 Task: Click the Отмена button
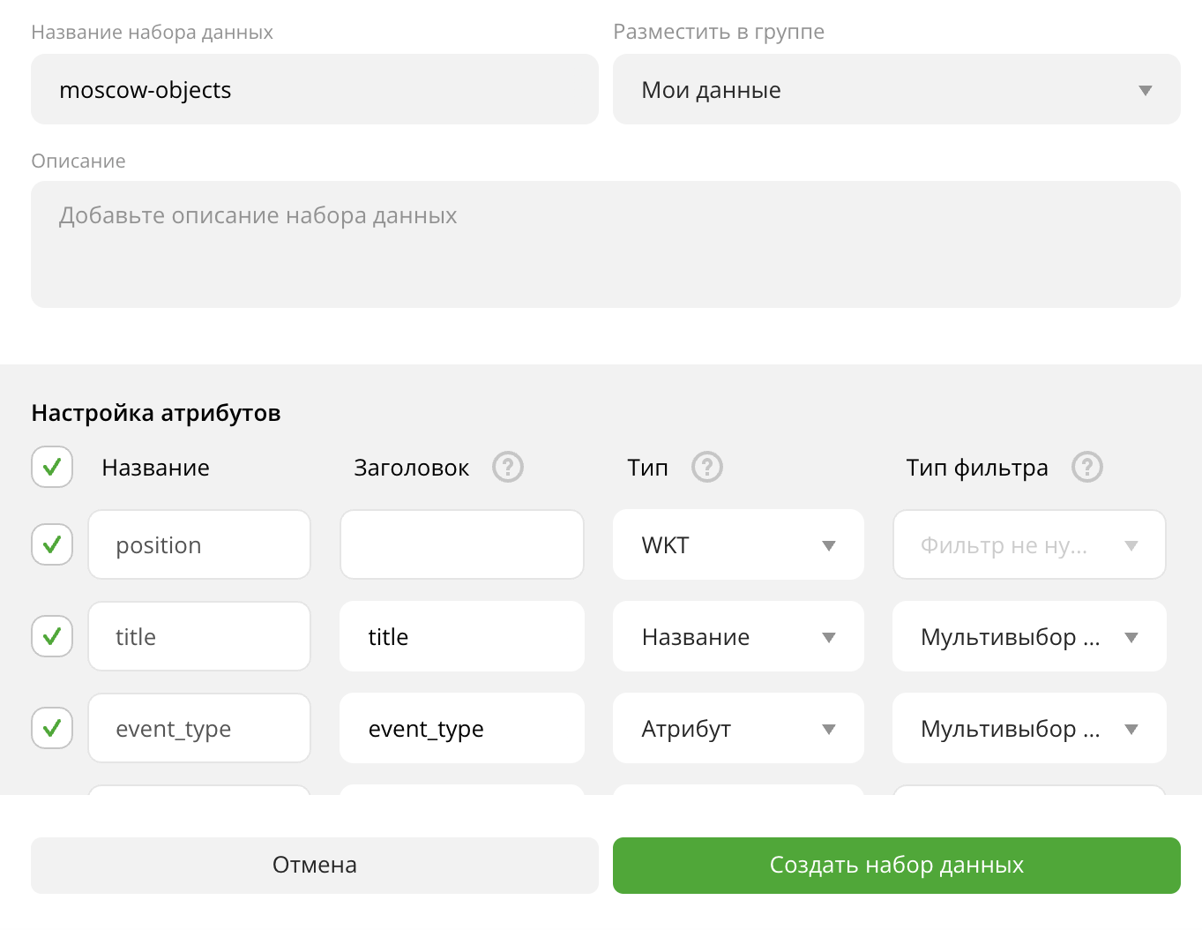point(315,865)
